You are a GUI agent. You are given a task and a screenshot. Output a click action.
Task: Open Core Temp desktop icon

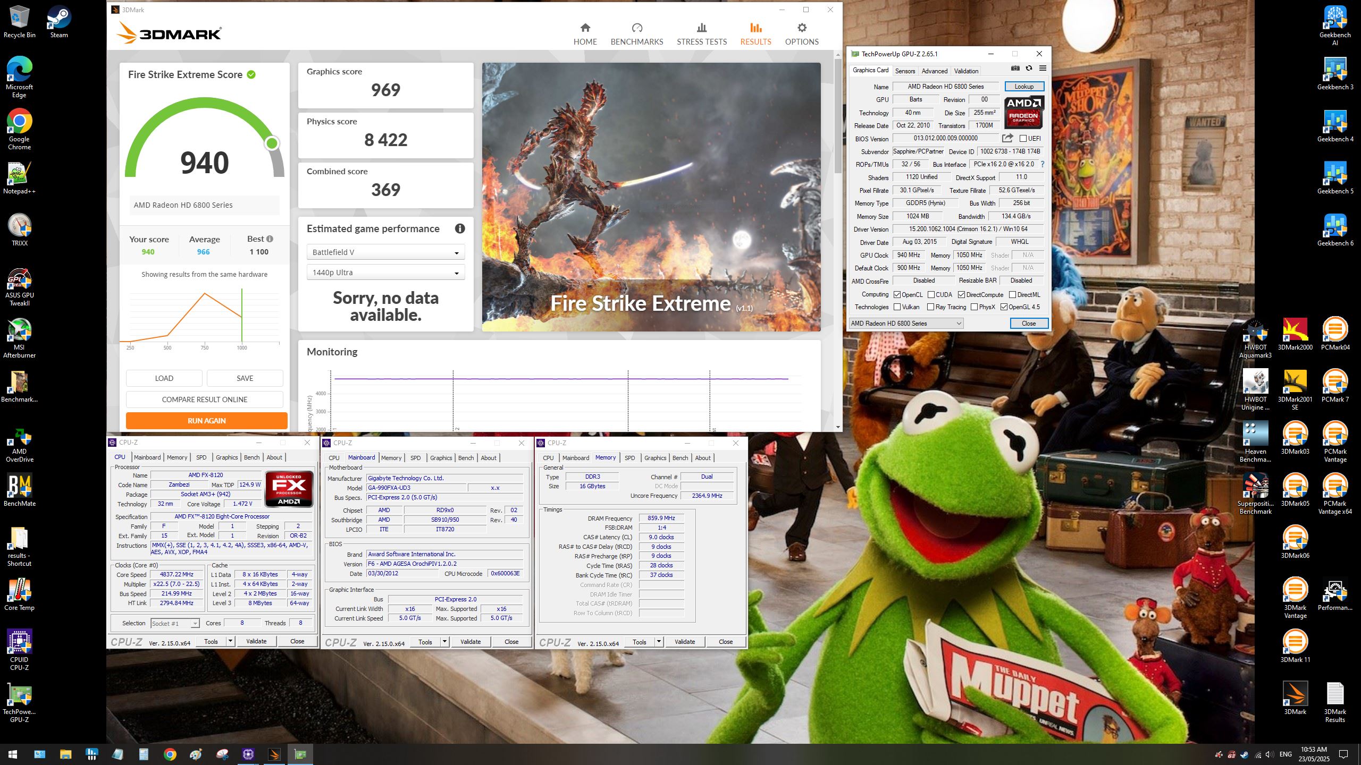(20, 594)
